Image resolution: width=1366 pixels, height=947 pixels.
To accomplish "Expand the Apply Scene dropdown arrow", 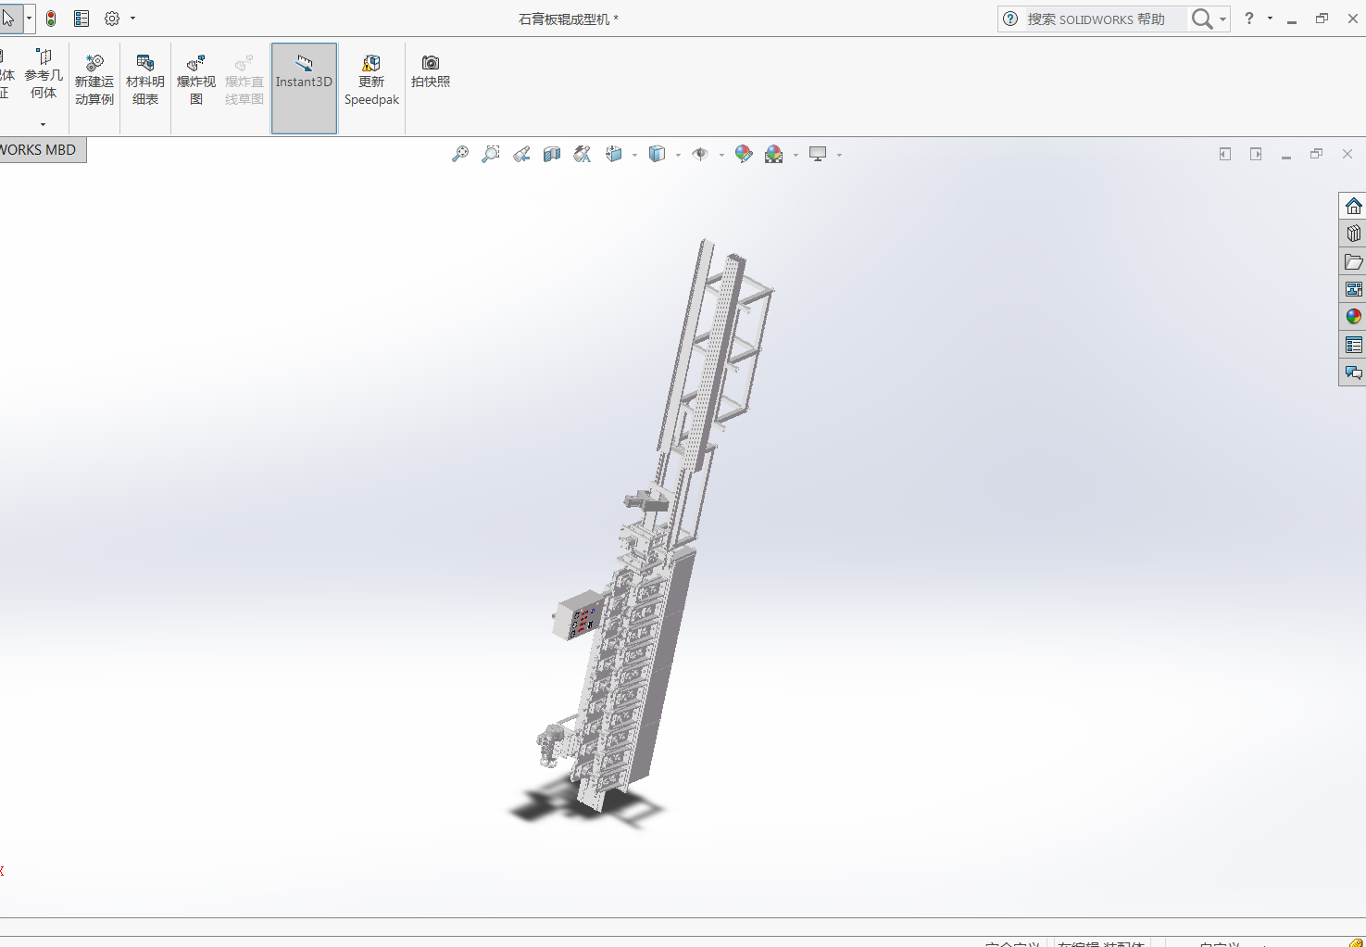I will pos(796,156).
